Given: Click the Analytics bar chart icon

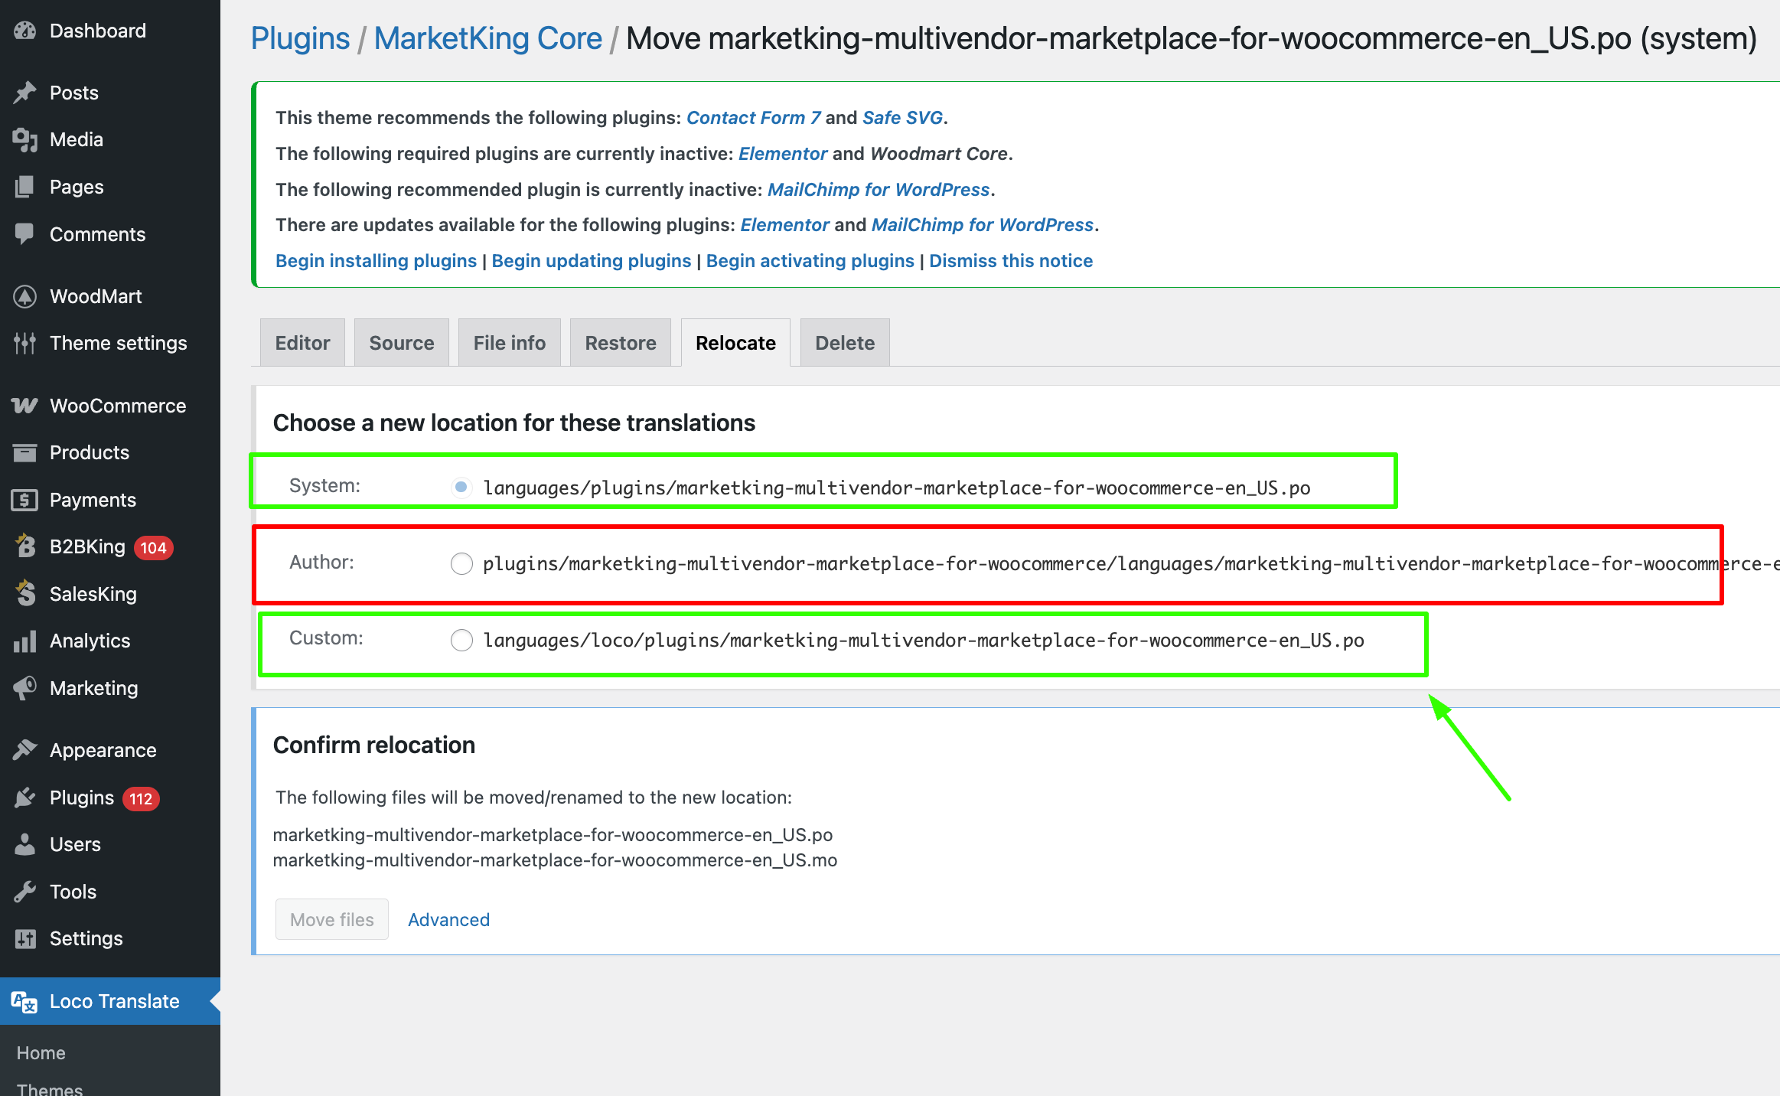Looking at the screenshot, I should tap(24, 641).
